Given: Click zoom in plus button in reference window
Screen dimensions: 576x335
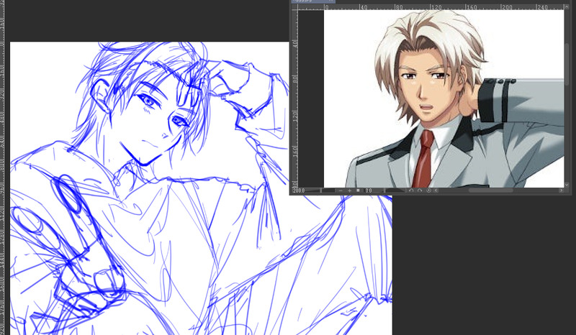Looking at the screenshot, I should tap(349, 191).
